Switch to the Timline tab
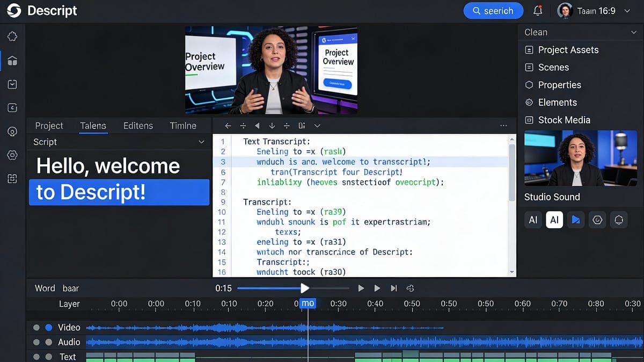Image resolution: width=644 pixels, height=362 pixels. 182,125
